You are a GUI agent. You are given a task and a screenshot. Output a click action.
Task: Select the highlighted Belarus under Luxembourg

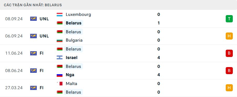(x=73, y=23)
